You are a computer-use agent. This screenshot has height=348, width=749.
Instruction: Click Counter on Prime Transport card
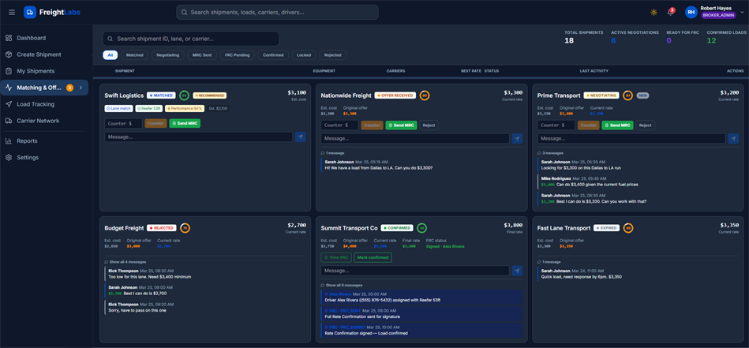589,125
